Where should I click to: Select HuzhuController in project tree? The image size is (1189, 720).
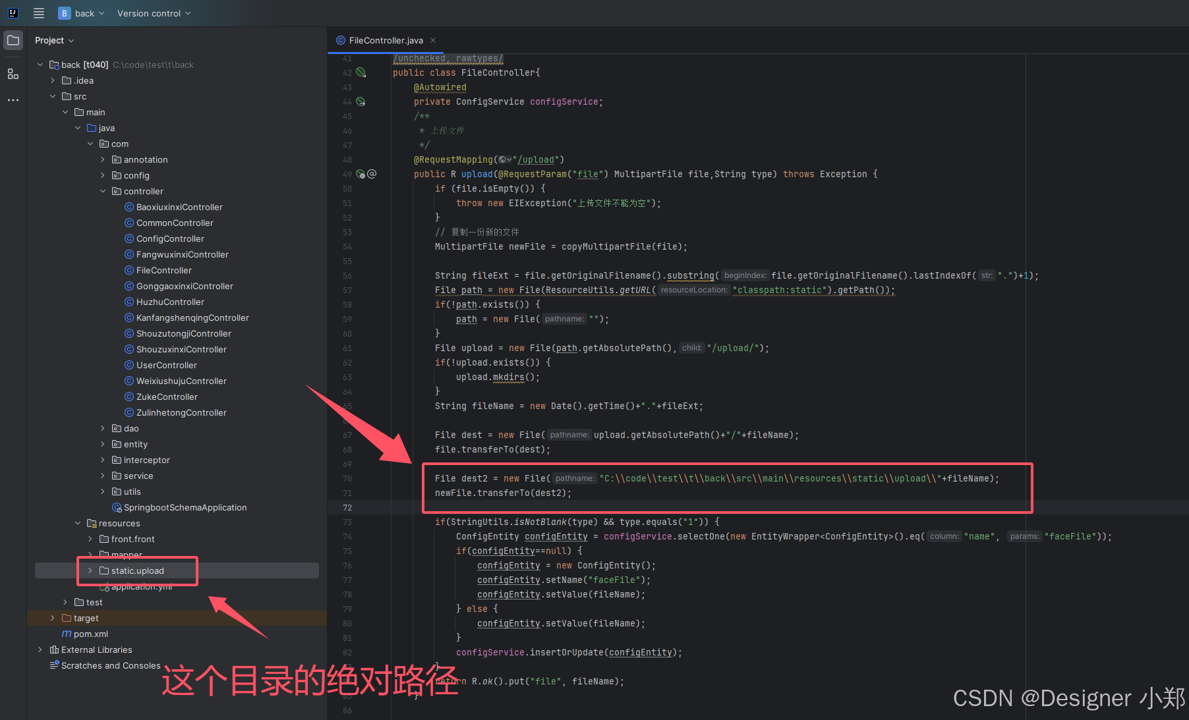point(170,302)
